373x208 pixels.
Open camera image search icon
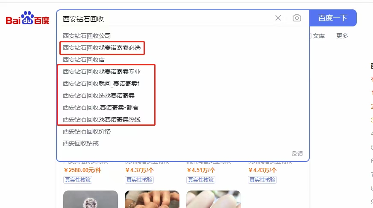coord(297,18)
